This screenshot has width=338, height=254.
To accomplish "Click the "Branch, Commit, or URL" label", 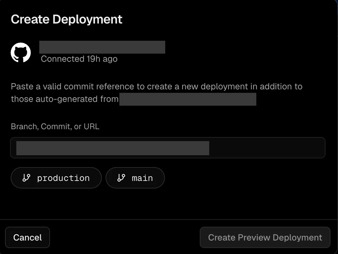I will pyautogui.click(x=55, y=127).
